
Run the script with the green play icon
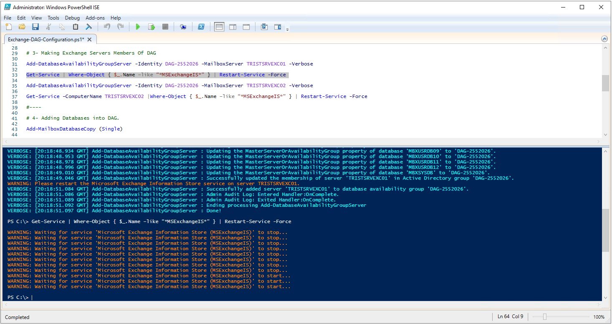tap(138, 27)
